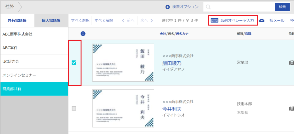Open 飯田綾乃 business card thumbnail
This screenshot has width=294, height=134.
pos(123,63)
